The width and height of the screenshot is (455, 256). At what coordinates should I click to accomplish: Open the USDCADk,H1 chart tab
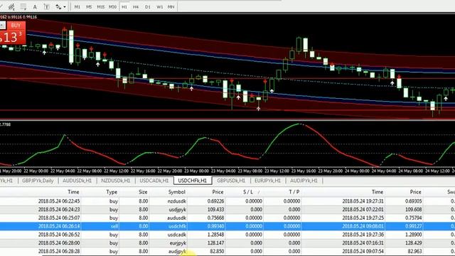[x=154, y=181]
